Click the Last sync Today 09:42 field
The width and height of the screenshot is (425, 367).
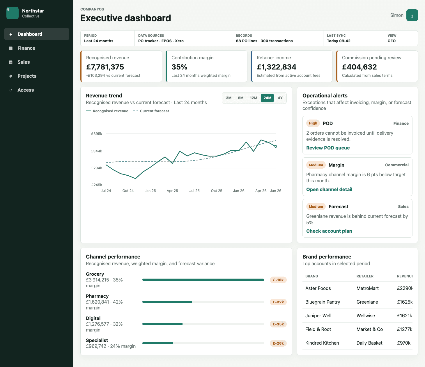(x=354, y=38)
